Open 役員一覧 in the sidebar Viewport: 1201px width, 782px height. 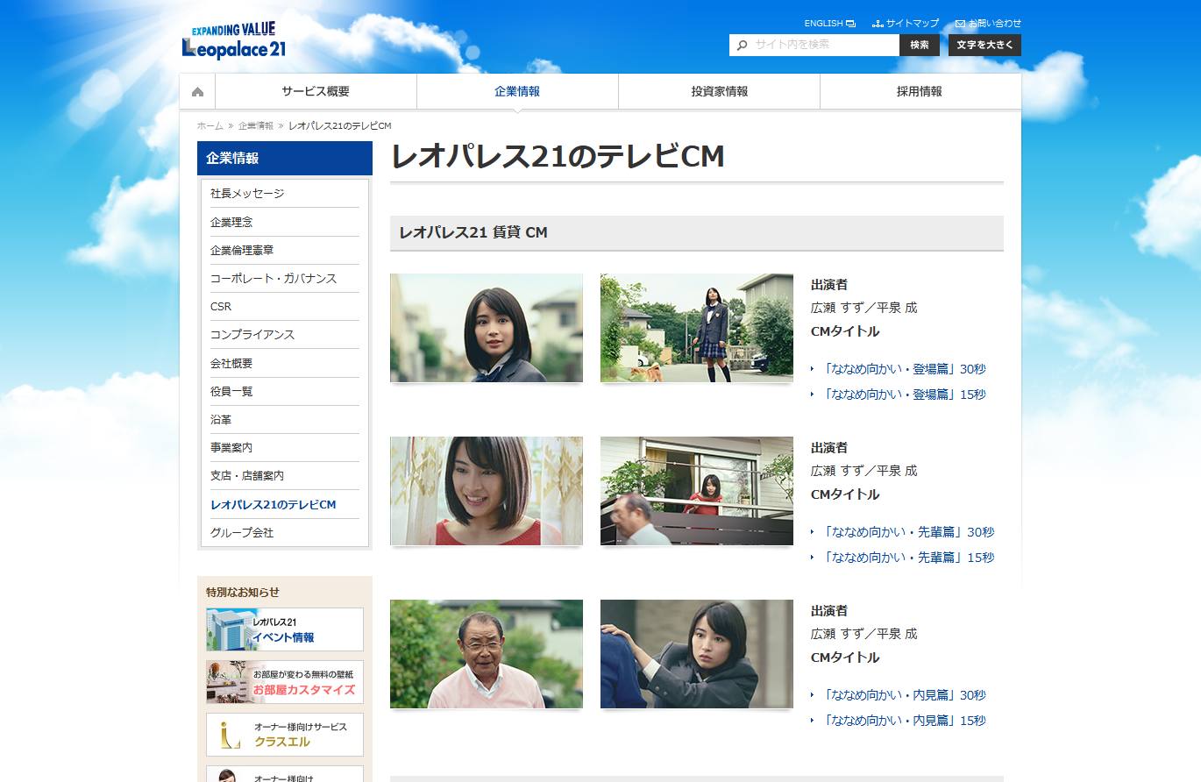point(285,392)
